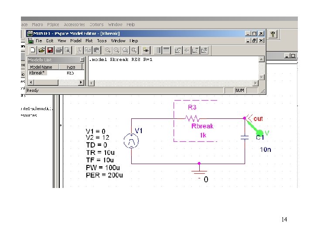The width and height of the screenshot is (314, 235).
Task: Click in the .model Rbreak RES text line
Action: click(121, 60)
